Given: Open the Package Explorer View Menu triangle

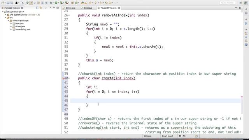Looking at the screenshot, I should (50, 7).
